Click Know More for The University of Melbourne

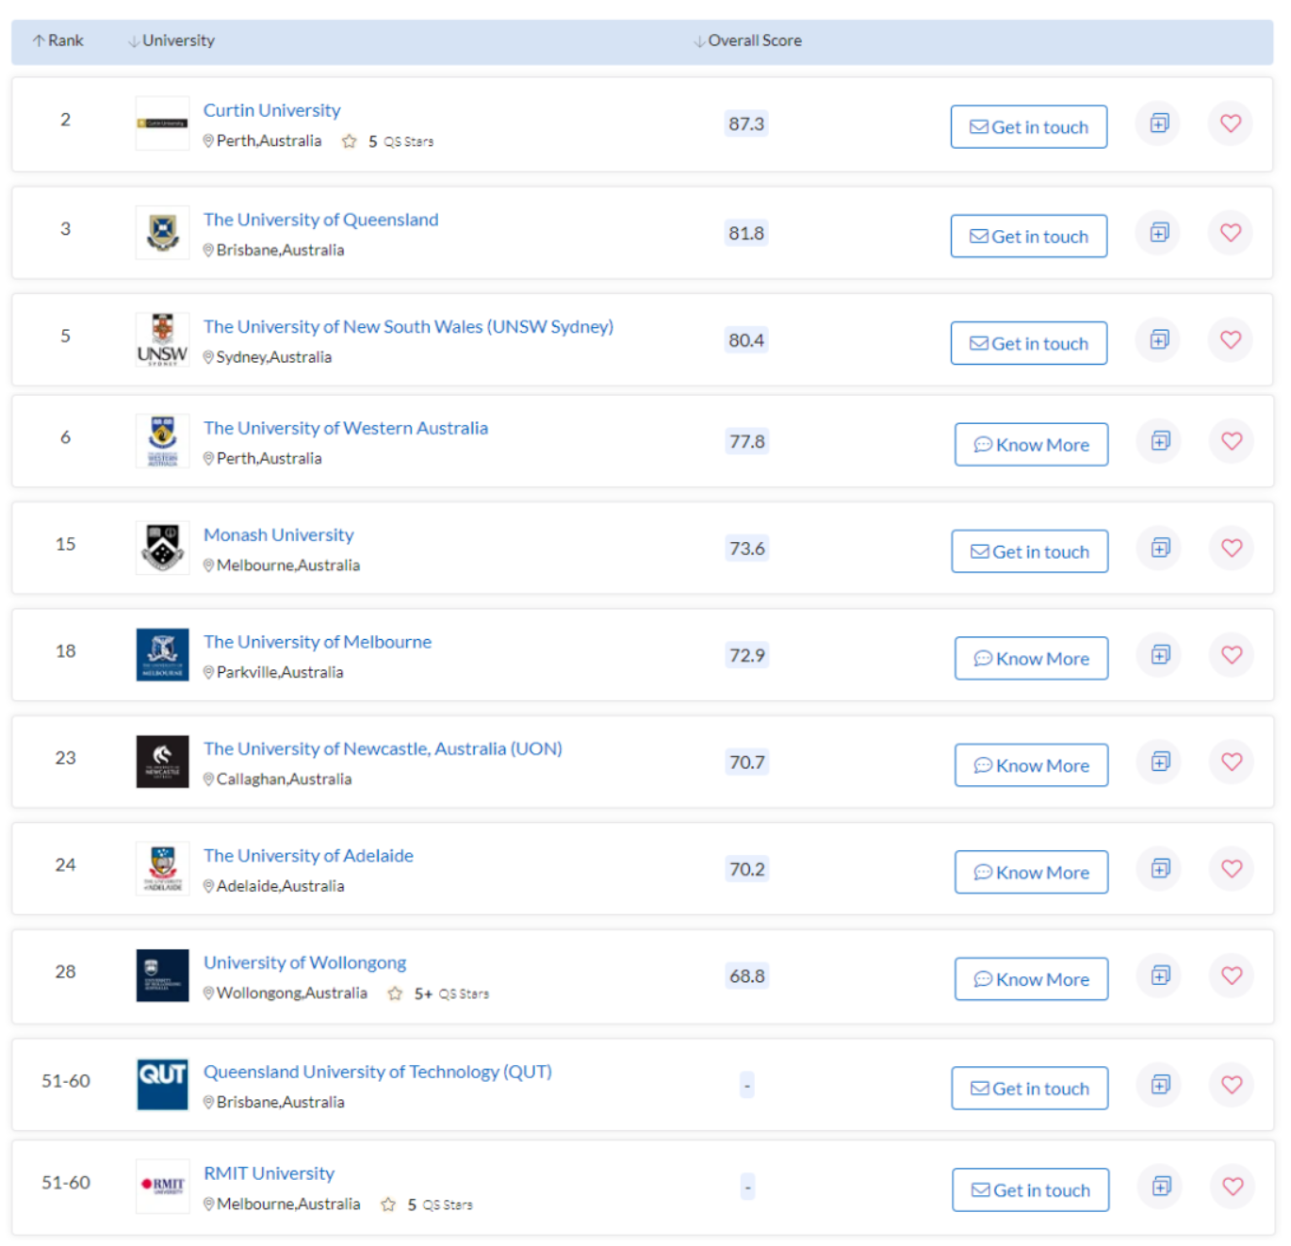tap(1031, 658)
